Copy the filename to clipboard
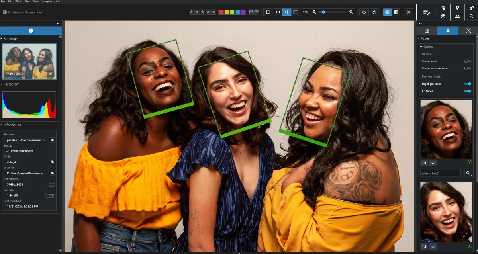478x254 pixels. point(52,140)
